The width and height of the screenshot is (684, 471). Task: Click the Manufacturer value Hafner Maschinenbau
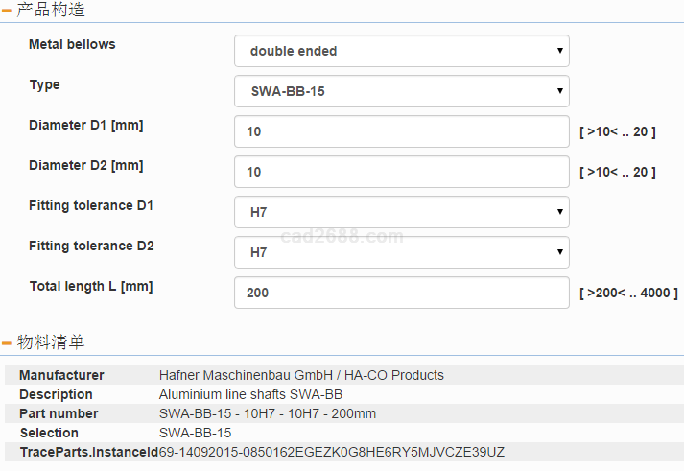(301, 375)
